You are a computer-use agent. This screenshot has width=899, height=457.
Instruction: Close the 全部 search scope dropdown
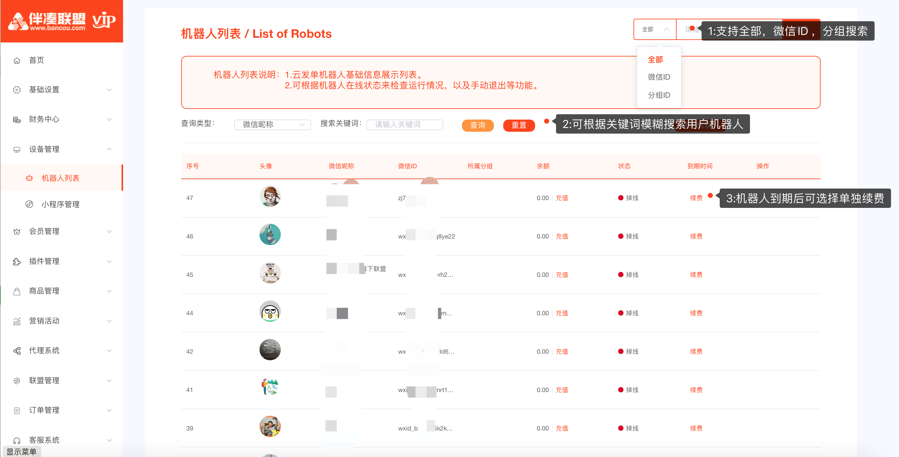[x=655, y=29]
